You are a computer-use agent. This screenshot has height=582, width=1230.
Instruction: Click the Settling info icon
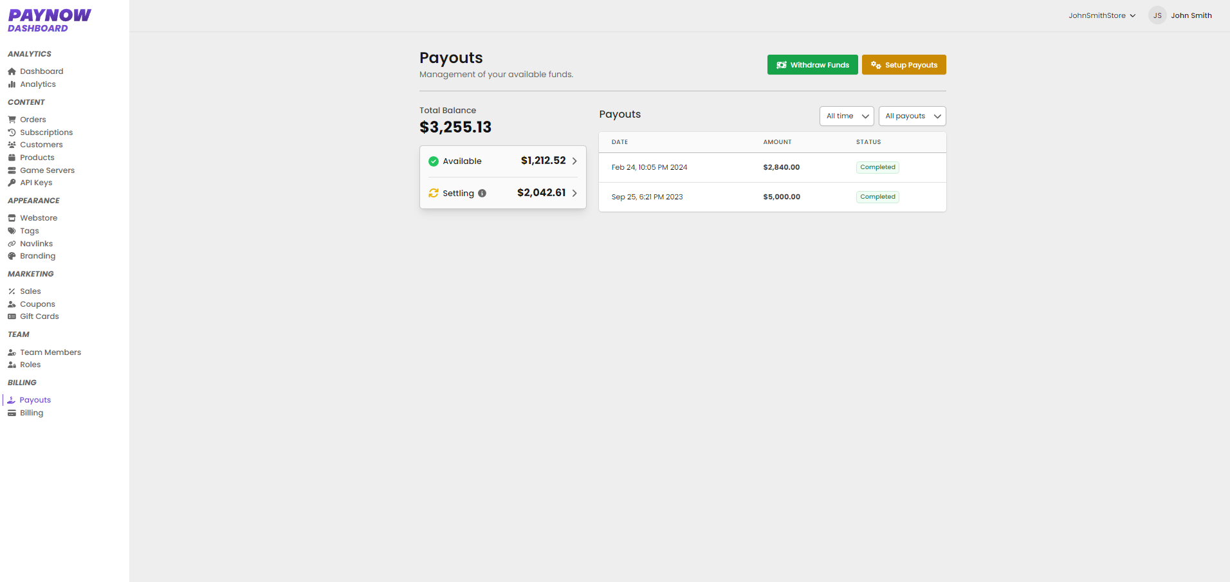(482, 193)
